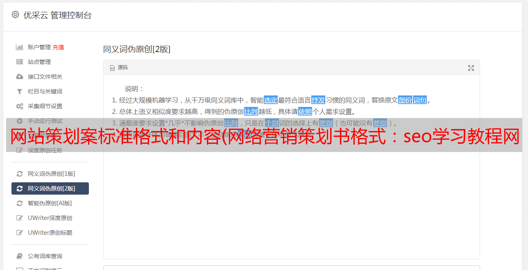This screenshot has width=528, height=270.
Task: Click the 源码 source code button
Action: [x=119, y=68]
